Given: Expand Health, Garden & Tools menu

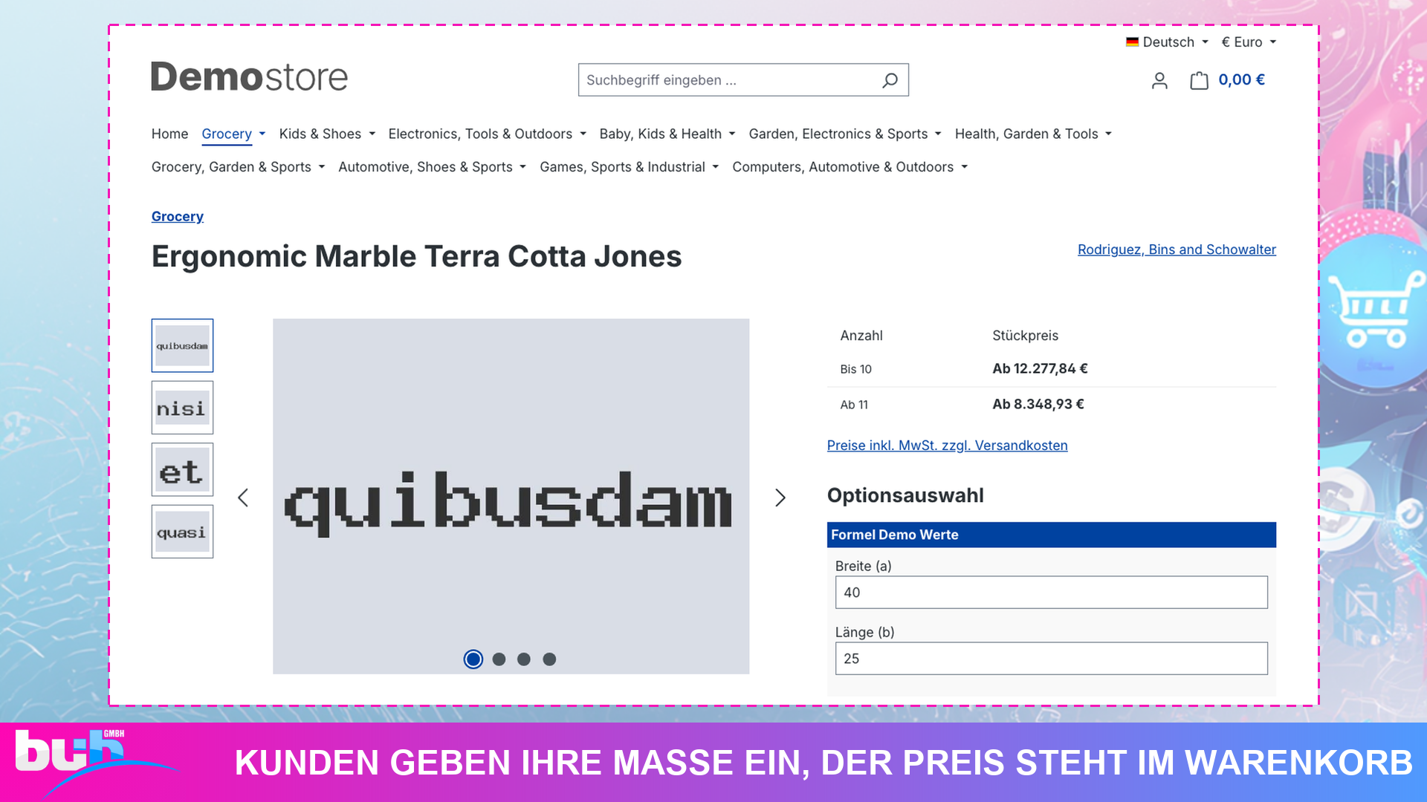Looking at the screenshot, I should point(1033,134).
